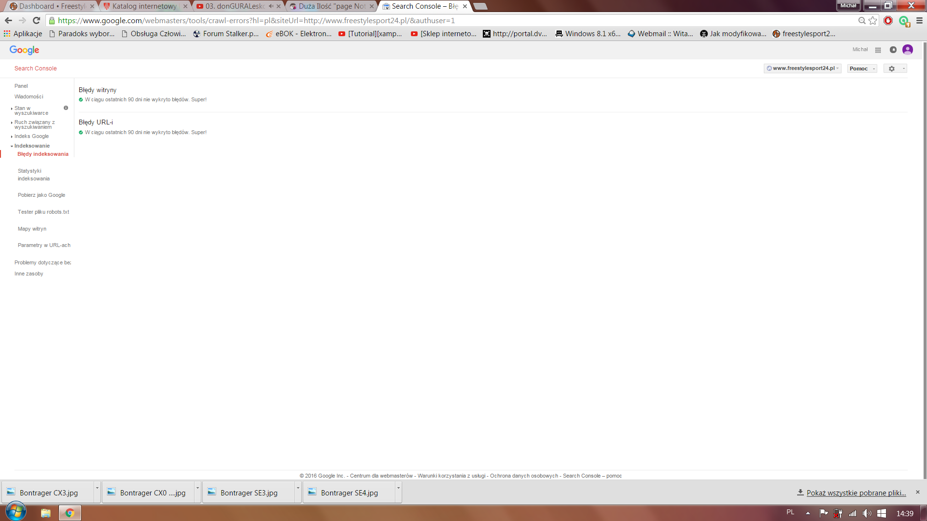Click the settings gear icon
The height and width of the screenshot is (521, 927).
point(892,69)
